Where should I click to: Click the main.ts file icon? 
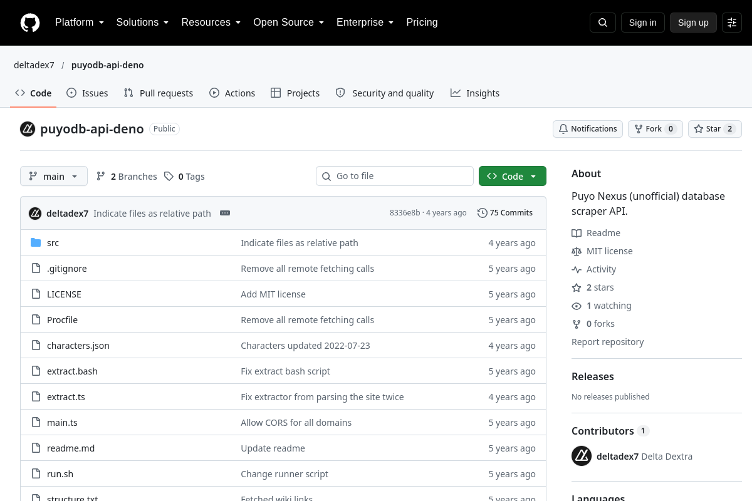click(36, 423)
